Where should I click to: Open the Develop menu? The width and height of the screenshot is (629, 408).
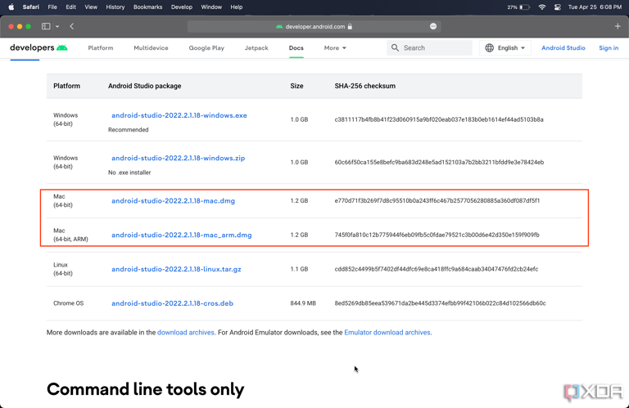click(x=182, y=7)
